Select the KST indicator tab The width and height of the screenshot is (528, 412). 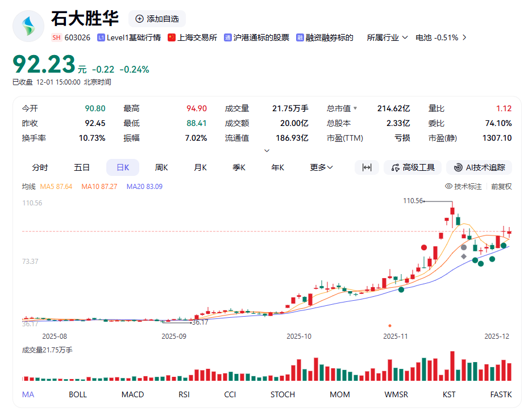click(x=449, y=394)
